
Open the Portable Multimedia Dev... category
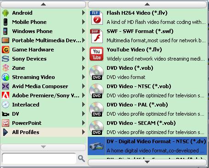[43, 40]
